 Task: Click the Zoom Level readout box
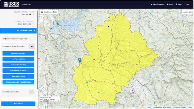[x=49, y=99]
